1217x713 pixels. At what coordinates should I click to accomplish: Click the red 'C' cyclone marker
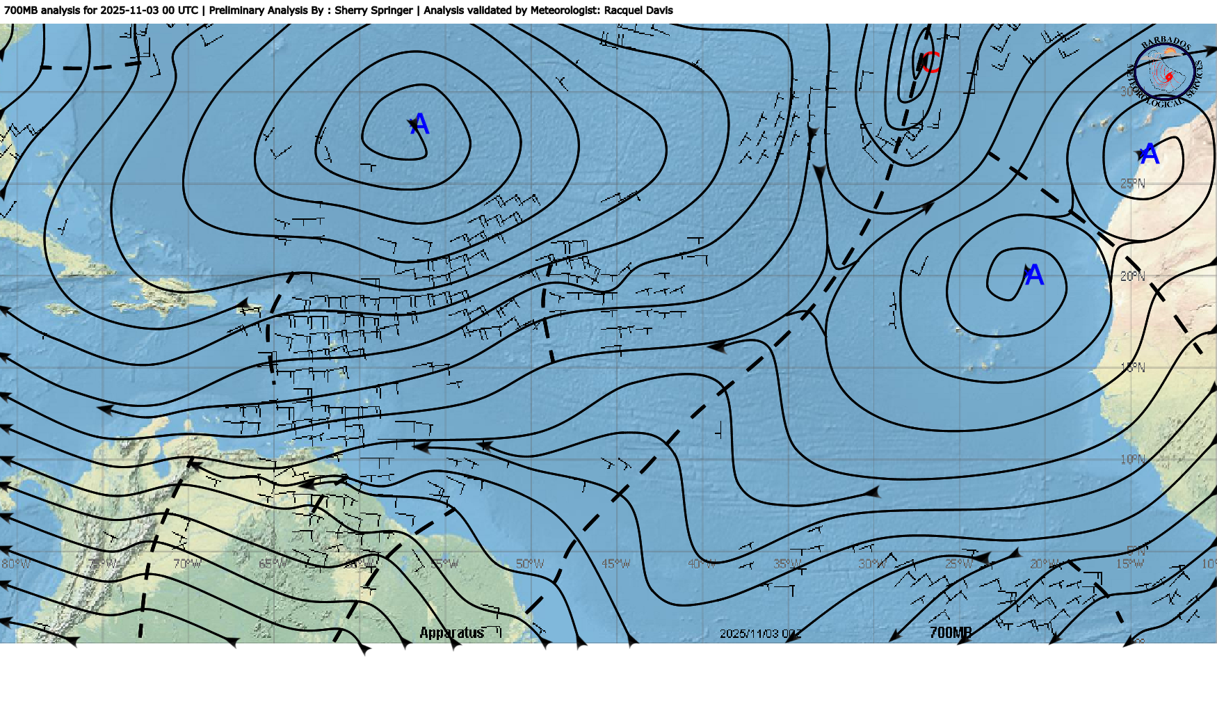pyautogui.click(x=931, y=62)
